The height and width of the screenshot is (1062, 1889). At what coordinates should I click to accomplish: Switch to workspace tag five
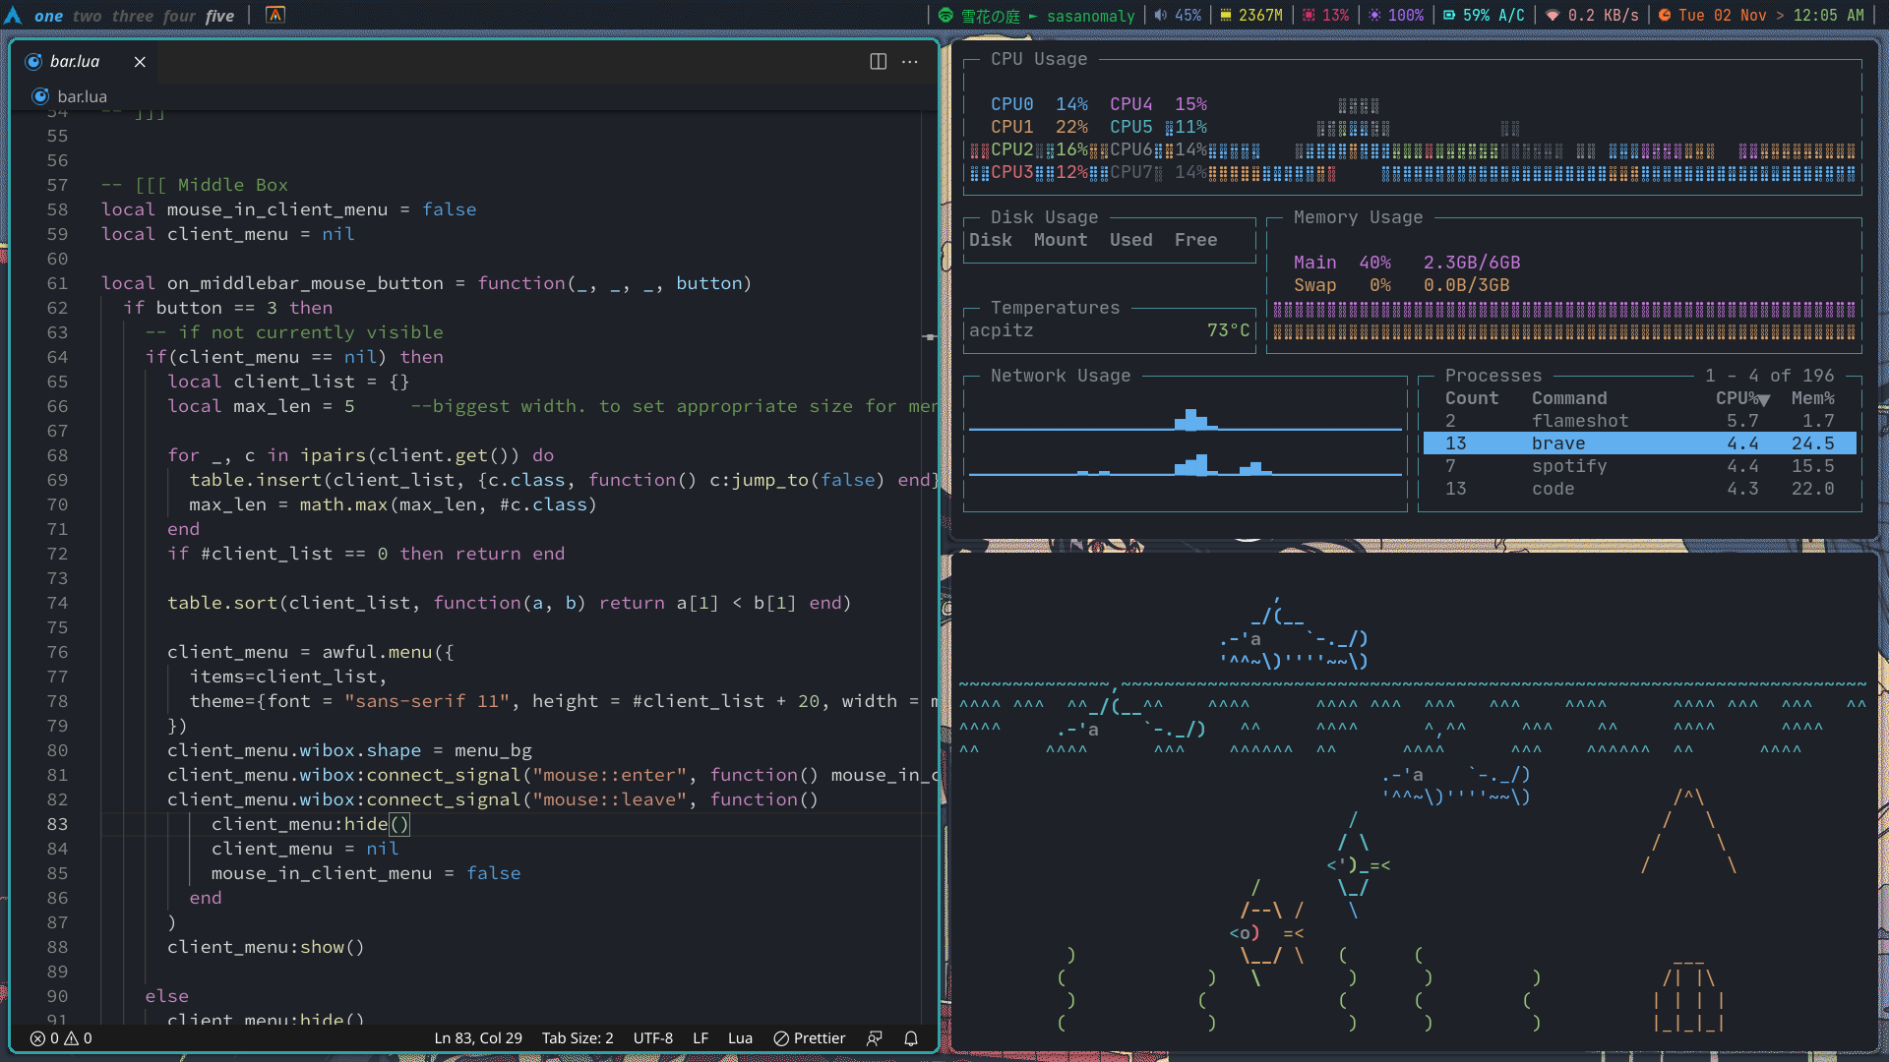pyautogui.click(x=219, y=16)
